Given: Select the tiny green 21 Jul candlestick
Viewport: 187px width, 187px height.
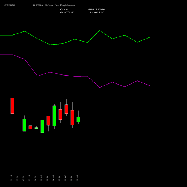Looking at the screenshot, I should point(36,128).
